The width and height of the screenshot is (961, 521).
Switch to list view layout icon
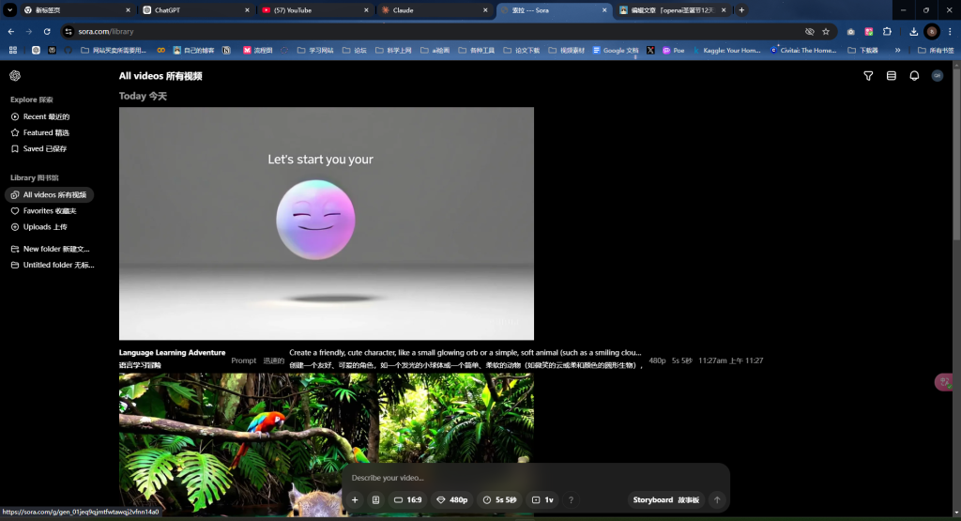(891, 76)
